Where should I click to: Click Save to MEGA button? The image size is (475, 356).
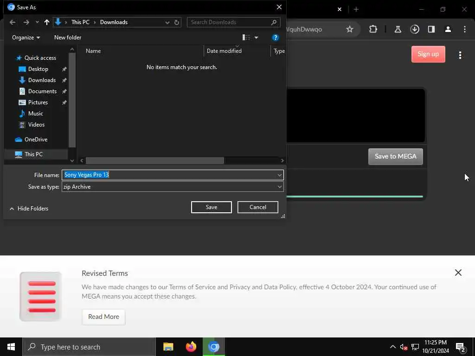coord(395,157)
